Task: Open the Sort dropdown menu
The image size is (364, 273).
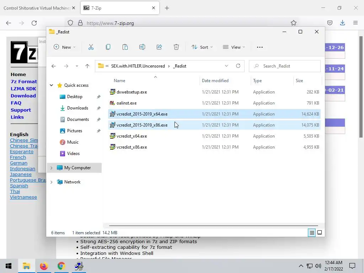Action: pyautogui.click(x=202, y=47)
